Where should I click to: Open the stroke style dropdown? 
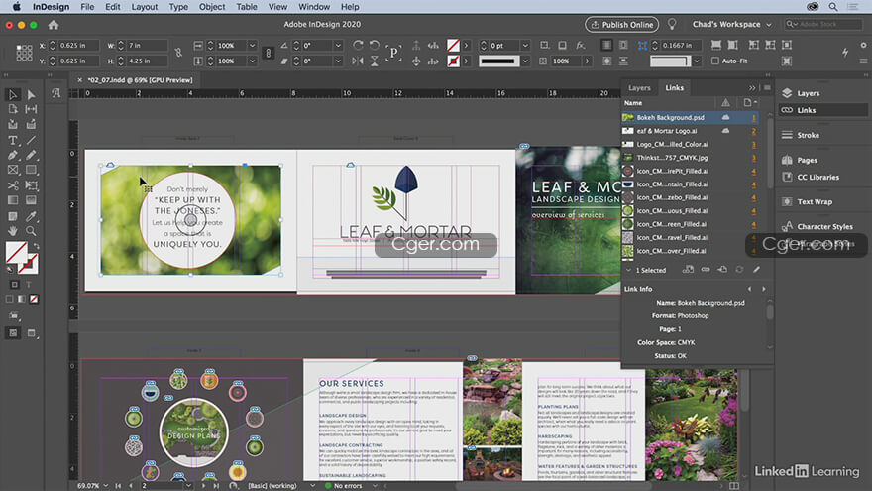pyautogui.click(x=524, y=61)
